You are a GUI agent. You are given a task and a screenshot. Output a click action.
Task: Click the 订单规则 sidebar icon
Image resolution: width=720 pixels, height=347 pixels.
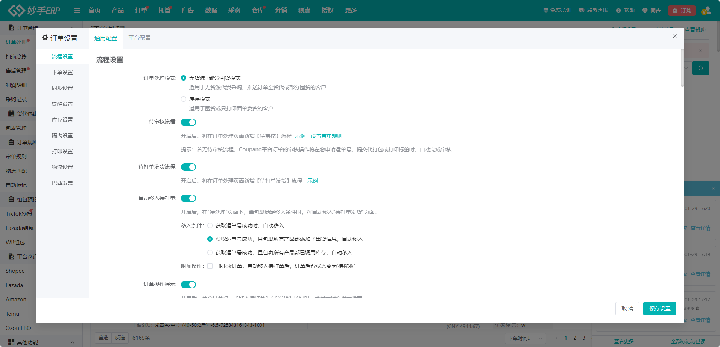point(11,142)
